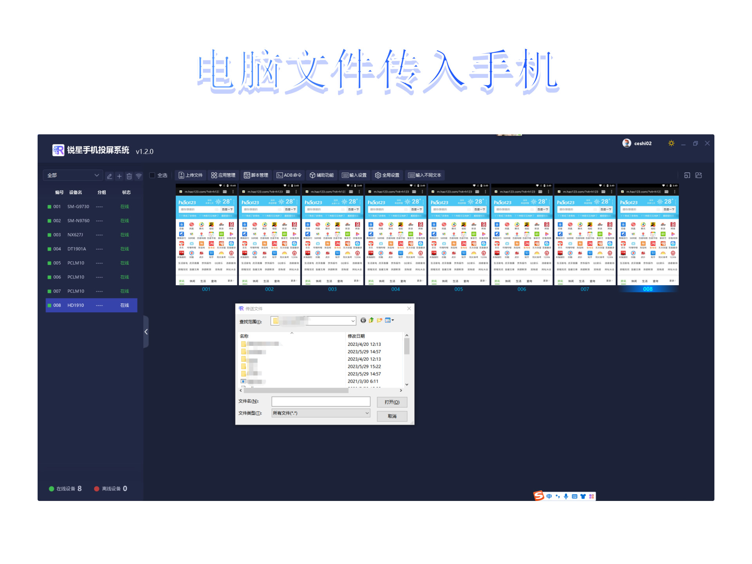Click the Sogou input method S icon
This screenshot has height=564, width=752.
(539, 496)
